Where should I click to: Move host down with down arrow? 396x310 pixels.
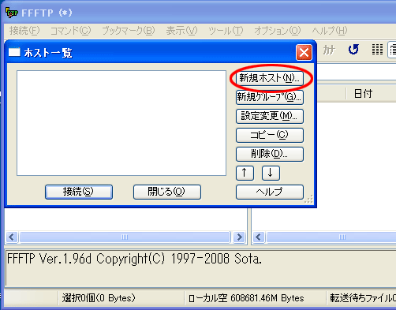(271, 173)
